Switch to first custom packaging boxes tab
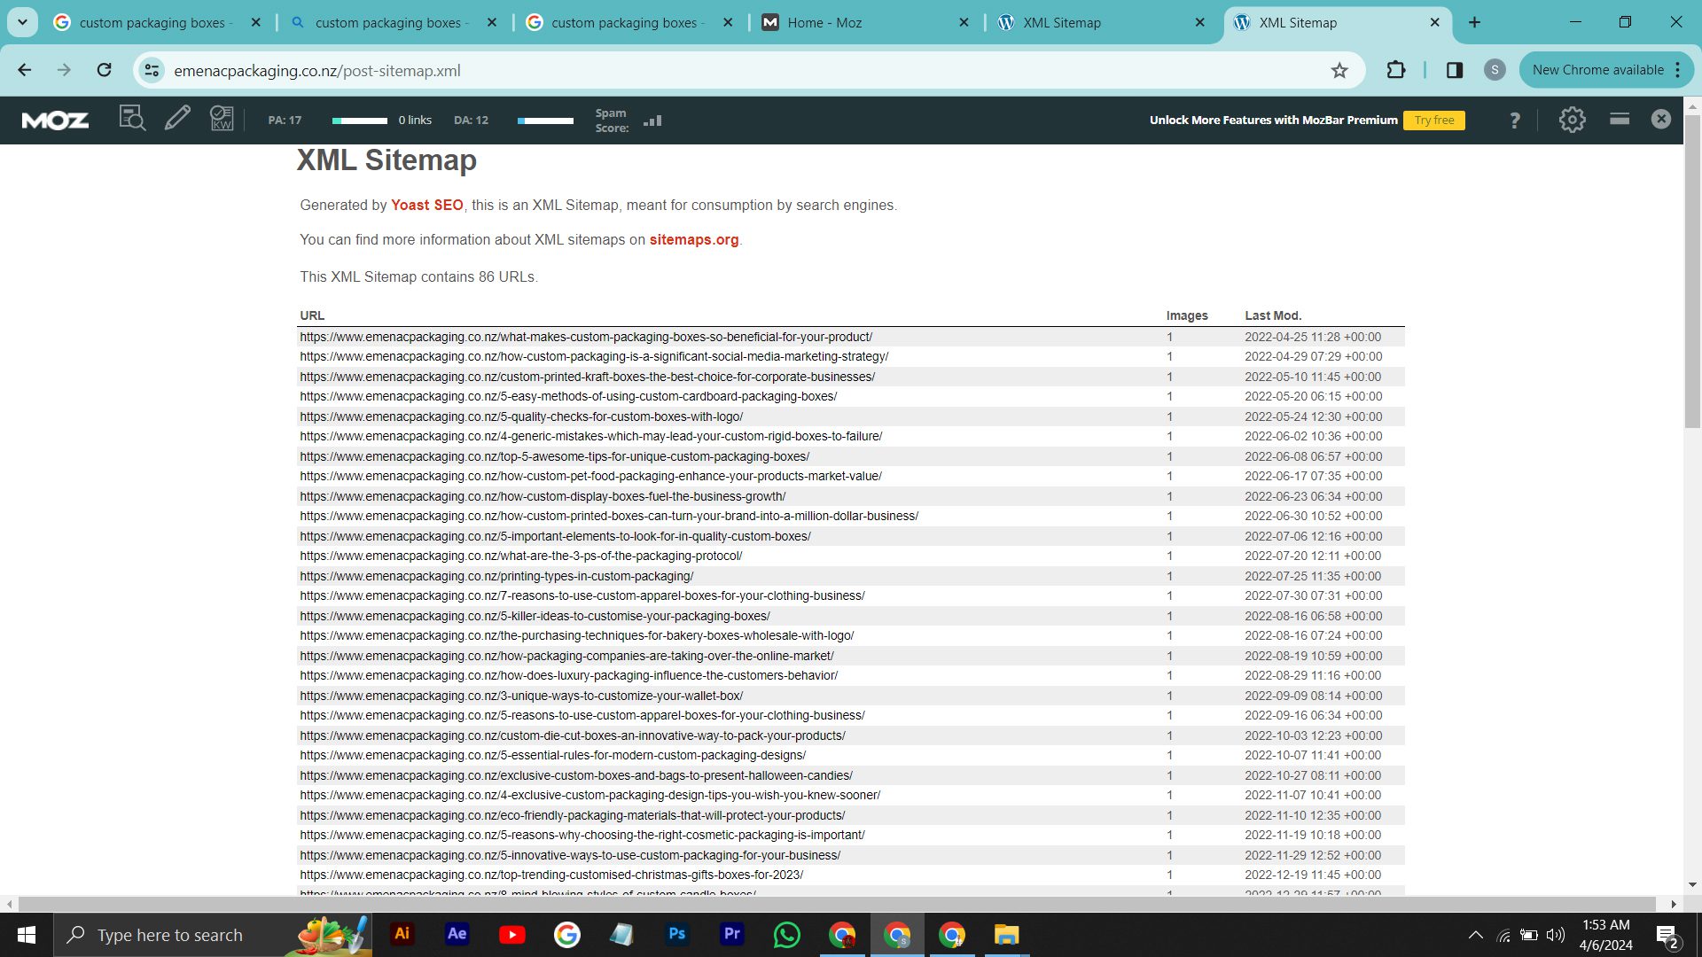Image resolution: width=1702 pixels, height=957 pixels. point(151,23)
